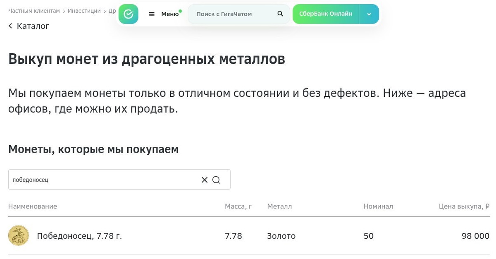Click the back arrow next to Каталог

[10, 26]
